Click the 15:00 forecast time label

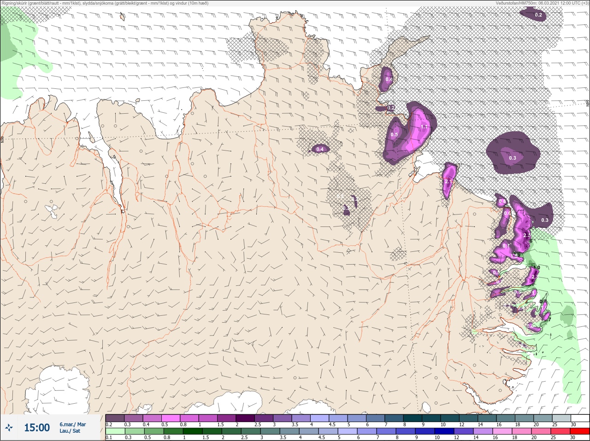[x=37, y=428]
